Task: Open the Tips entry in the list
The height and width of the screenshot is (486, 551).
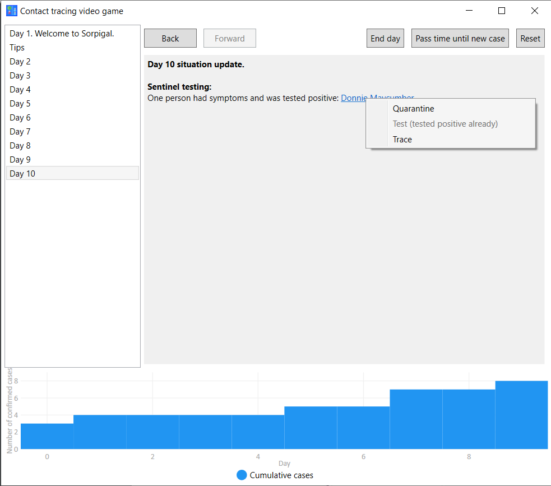Action: [x=72, y=48]
